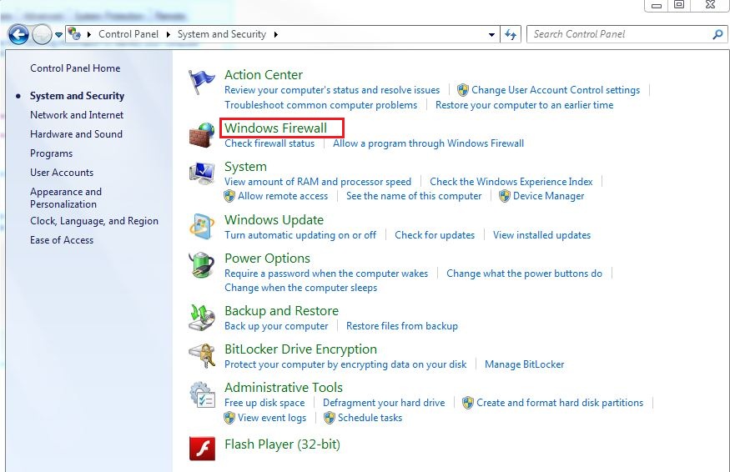This screenshot has width=730, height=472.
Task: Click Check firewall status
Action: pyautogui.click(x=269, y=143)
